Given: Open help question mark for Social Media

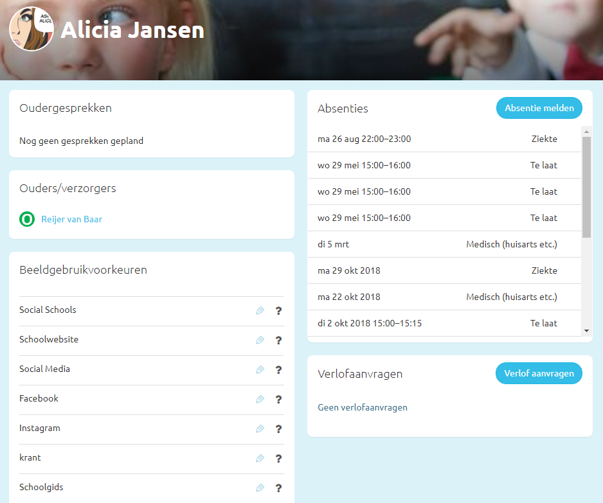Looking at the screenshot, I should point(278,370).
